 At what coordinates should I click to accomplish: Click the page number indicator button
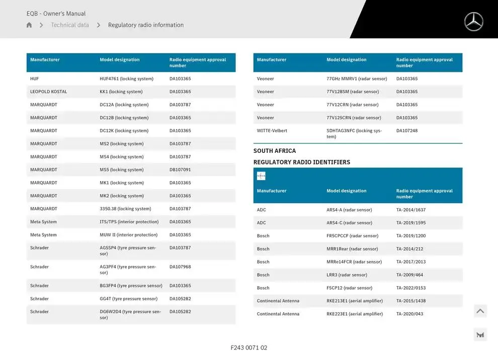click(480, 335)
